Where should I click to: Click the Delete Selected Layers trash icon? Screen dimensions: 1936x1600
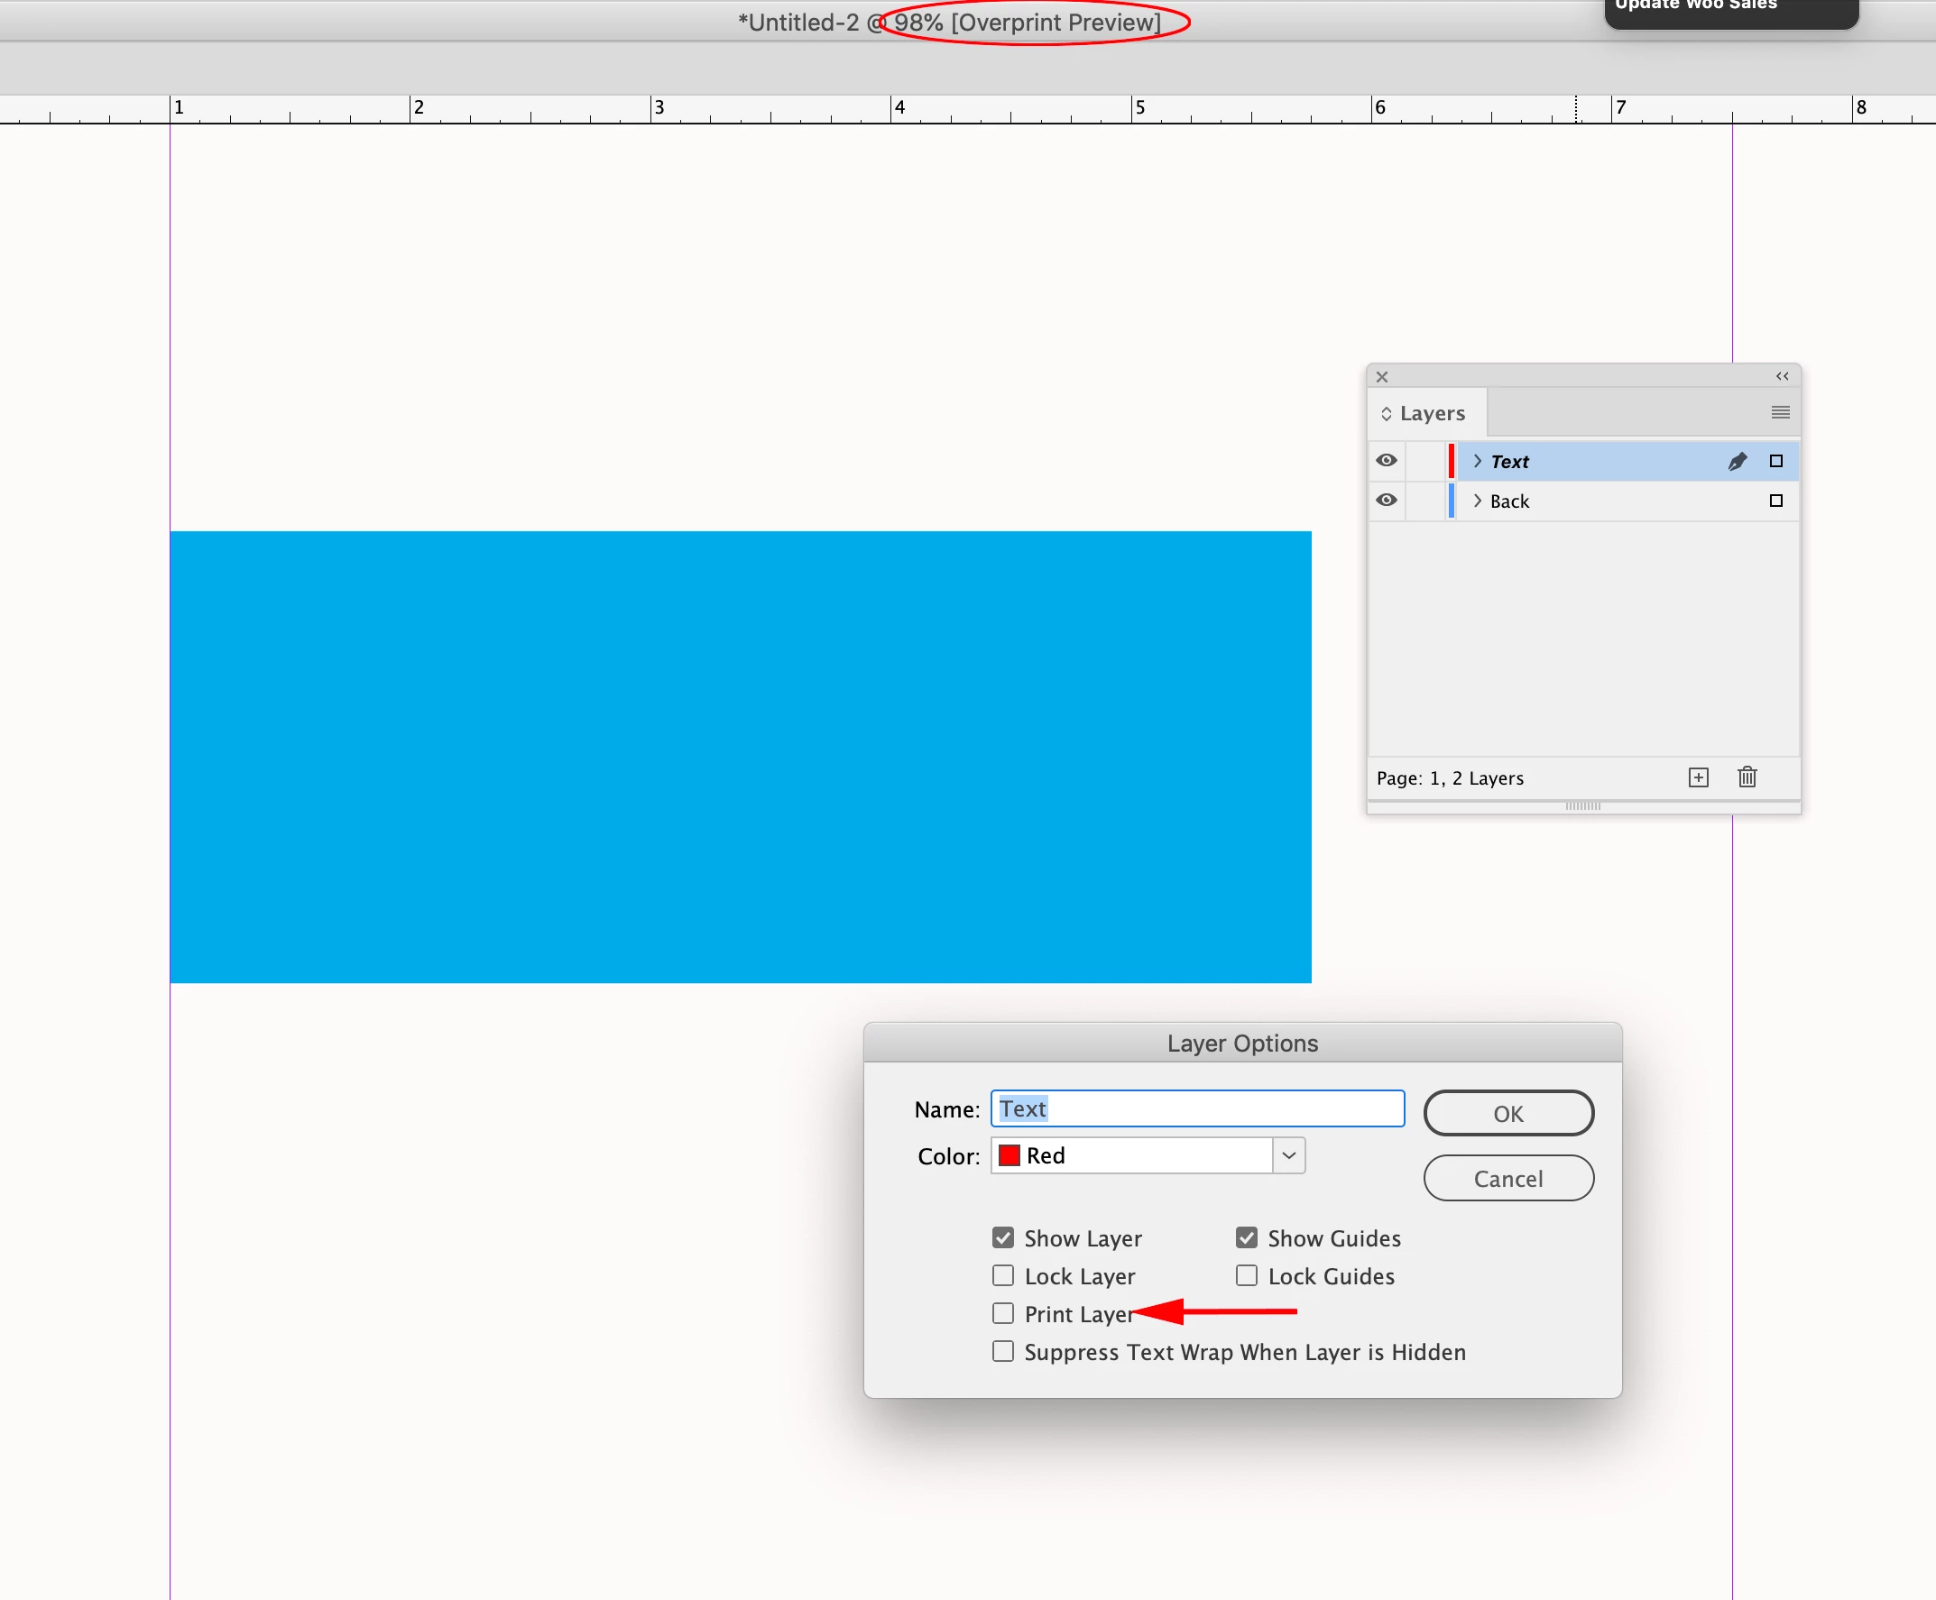point(1747,777)
